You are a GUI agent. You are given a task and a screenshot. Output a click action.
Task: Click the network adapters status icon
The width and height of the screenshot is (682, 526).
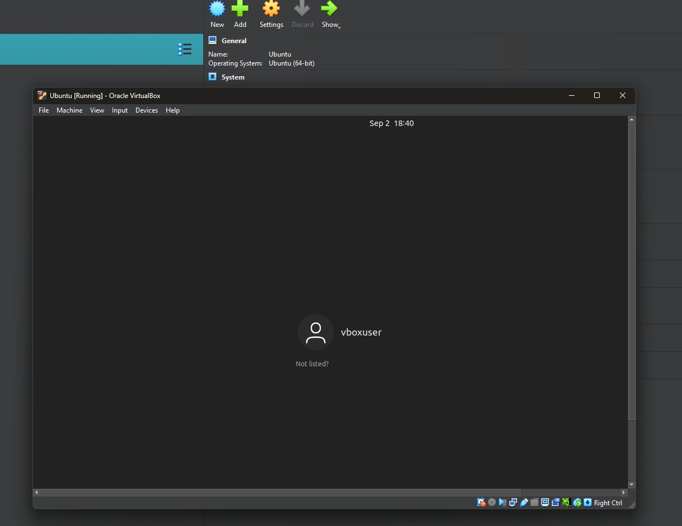pos(513,502)
